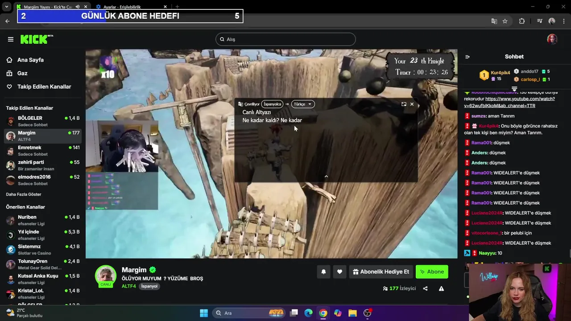Open the Sistemmz recommended channel
This screenshot has width=571, height=321.
43,250
